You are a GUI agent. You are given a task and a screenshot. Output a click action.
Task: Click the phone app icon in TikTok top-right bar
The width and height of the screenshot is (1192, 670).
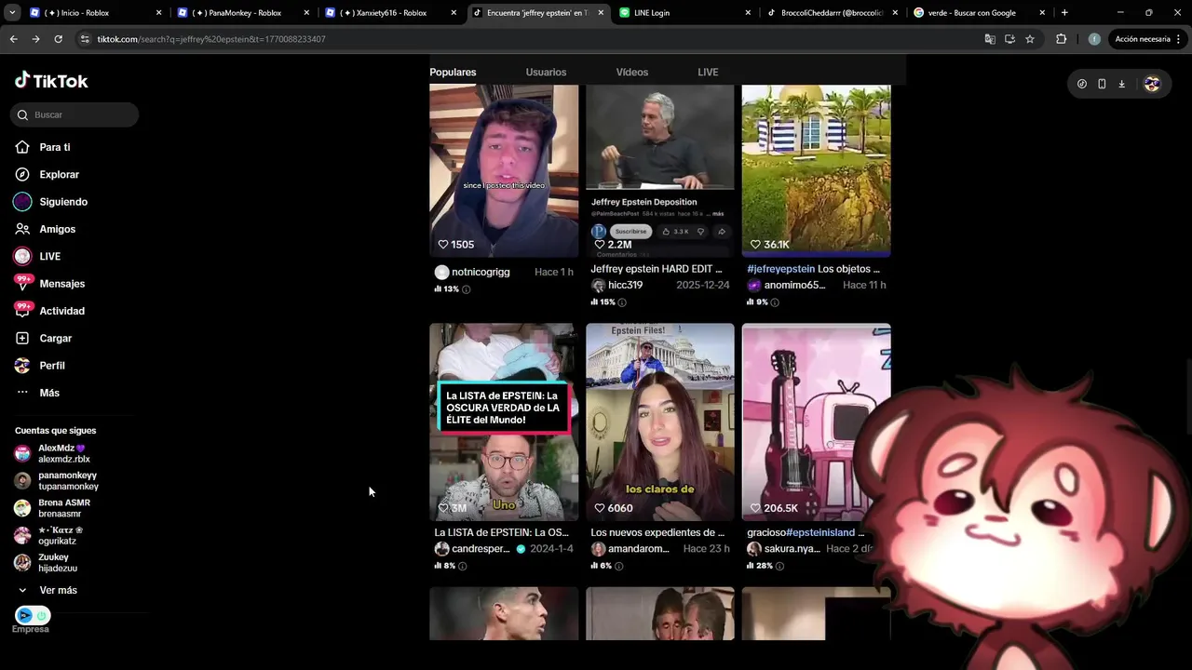click(1102, 84)
